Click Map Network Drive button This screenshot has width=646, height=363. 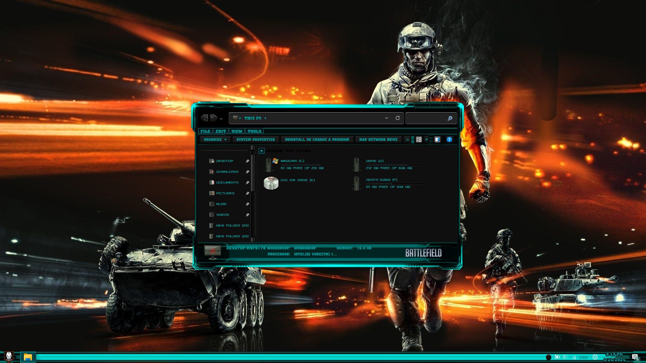coord(378,139)
